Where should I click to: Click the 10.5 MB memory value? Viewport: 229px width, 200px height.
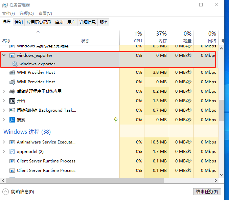click(x=159, y=142)
